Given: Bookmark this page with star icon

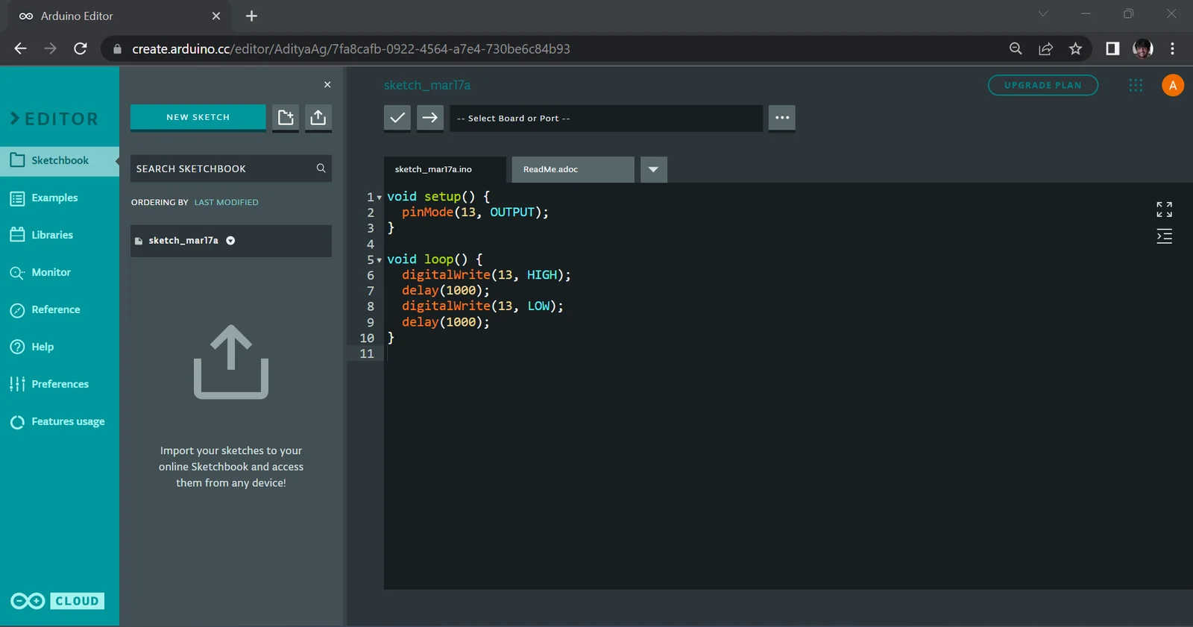Looking at the screenshot, I should coord(1075,48).
